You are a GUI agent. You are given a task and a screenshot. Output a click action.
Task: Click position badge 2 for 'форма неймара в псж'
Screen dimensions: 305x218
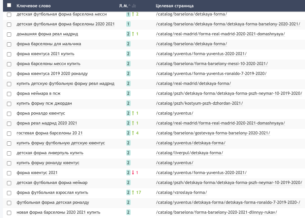point(128,93)
